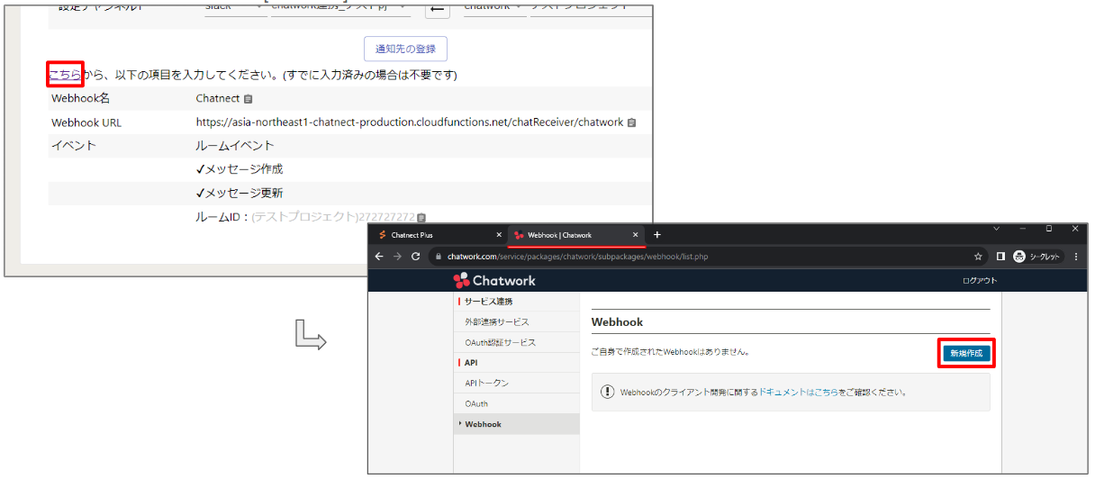Click the Chatwork logo in the page header
Image resolution: width=1095 pixels, height=479 pixels.
tap(494, 280)
